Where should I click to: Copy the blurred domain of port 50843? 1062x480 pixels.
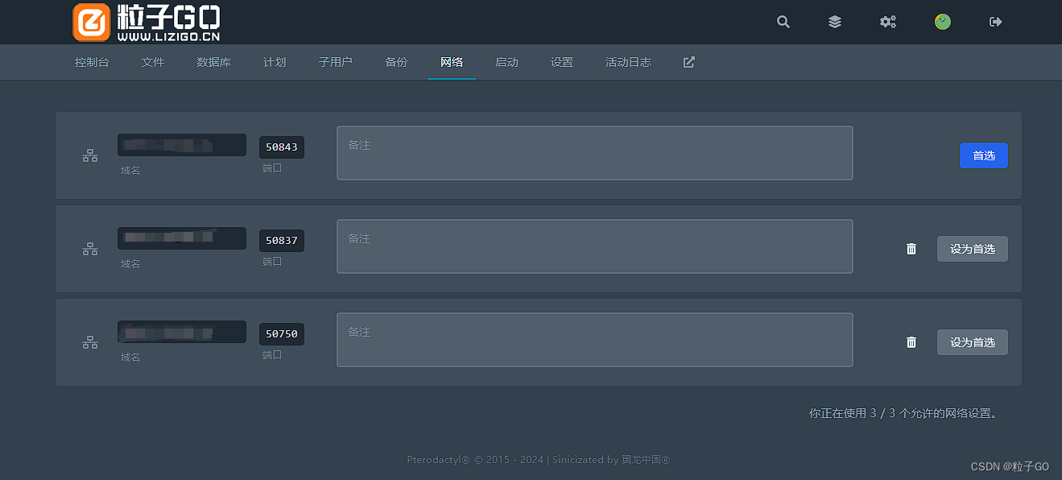pos(182,145)
